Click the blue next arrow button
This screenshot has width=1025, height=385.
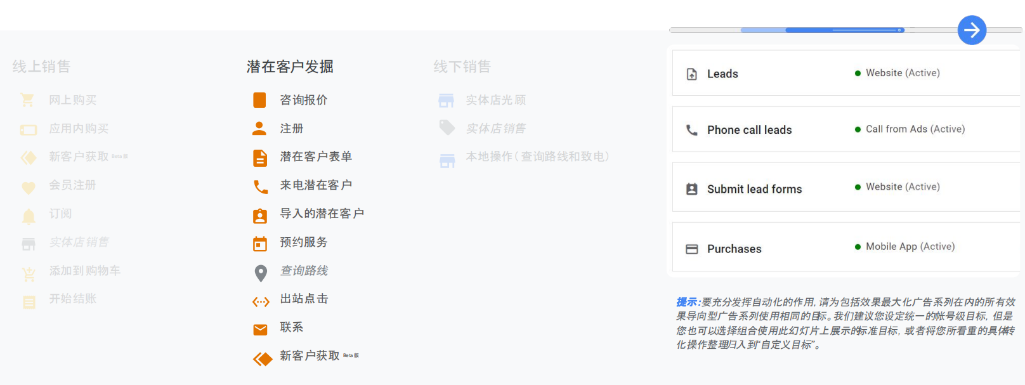tap(971, 30)
